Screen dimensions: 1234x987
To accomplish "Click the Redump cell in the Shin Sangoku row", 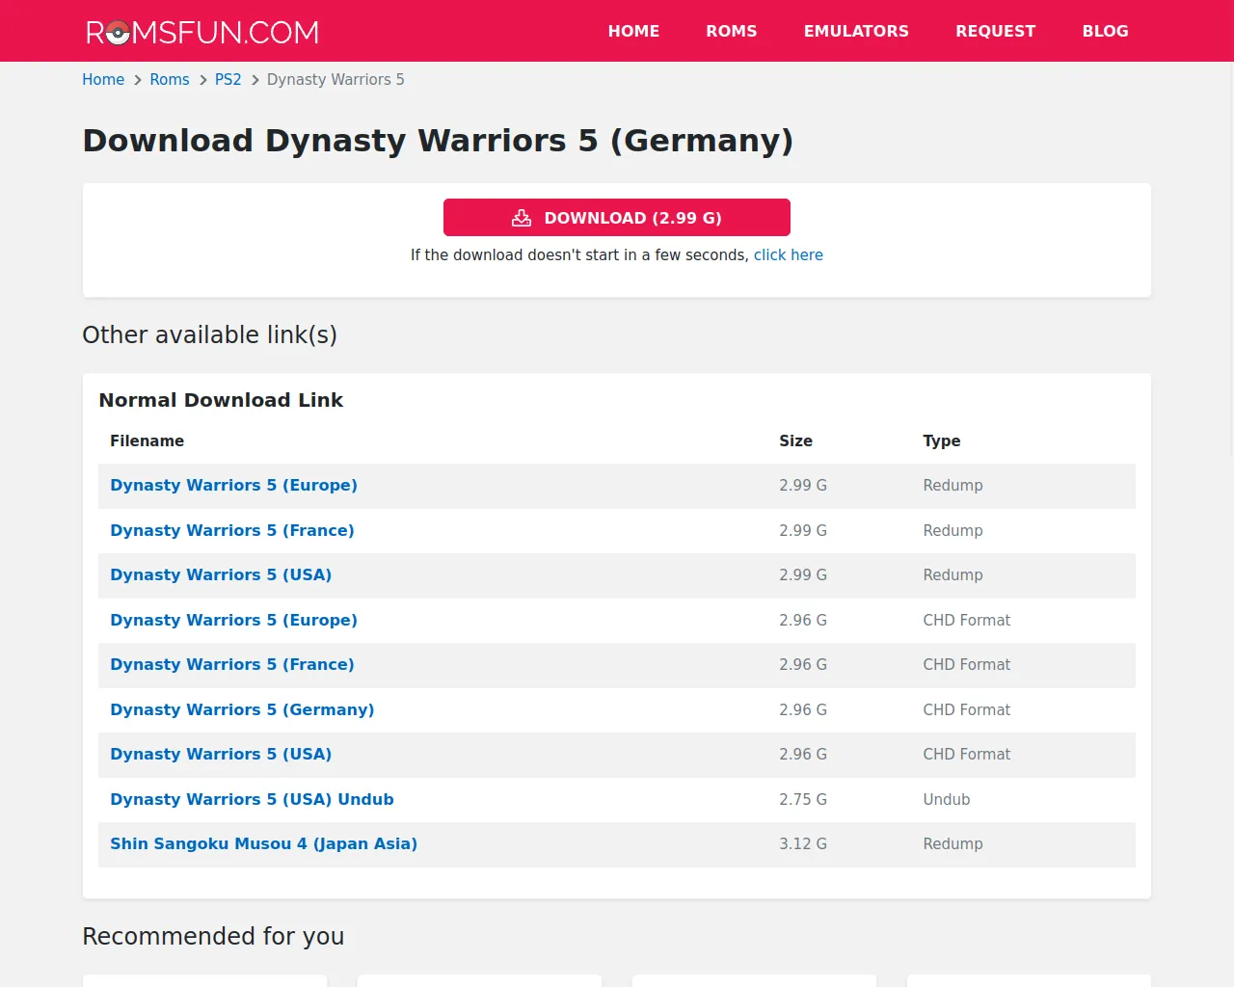I will (952, 844).
